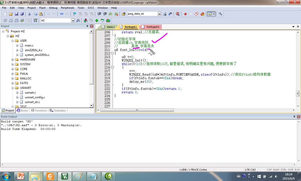
Task: Open Manage Project Items
Action: (86, 20)
